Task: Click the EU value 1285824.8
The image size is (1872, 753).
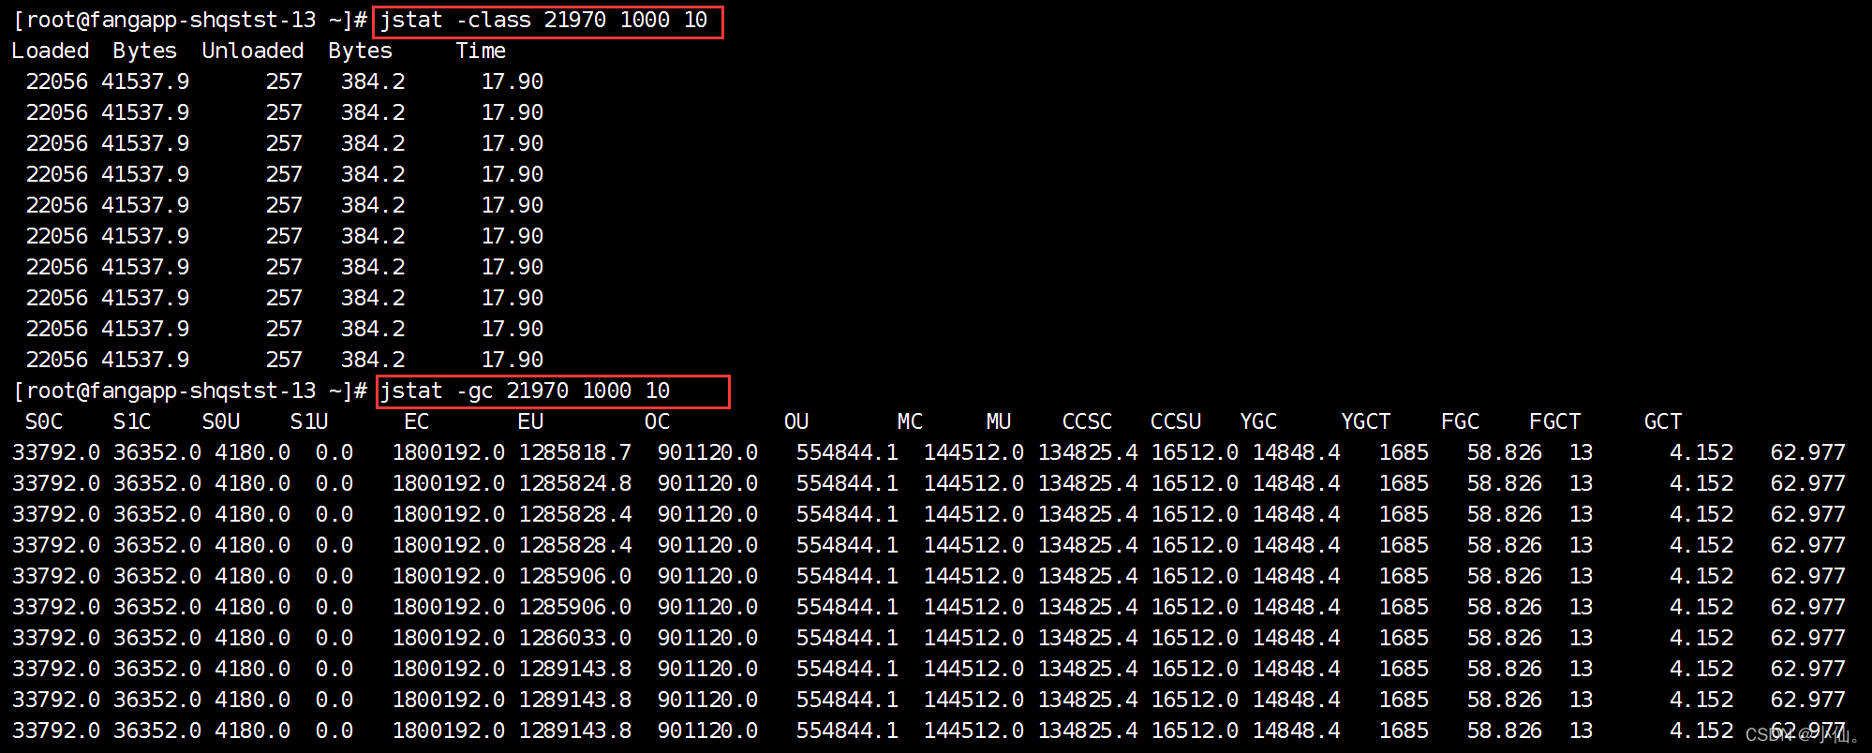Action: 575,484
